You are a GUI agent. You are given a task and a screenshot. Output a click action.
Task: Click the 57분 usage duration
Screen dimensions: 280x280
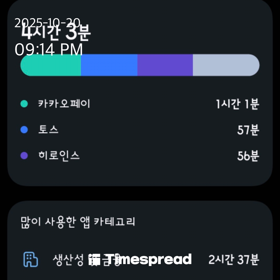tap(248, 130)
